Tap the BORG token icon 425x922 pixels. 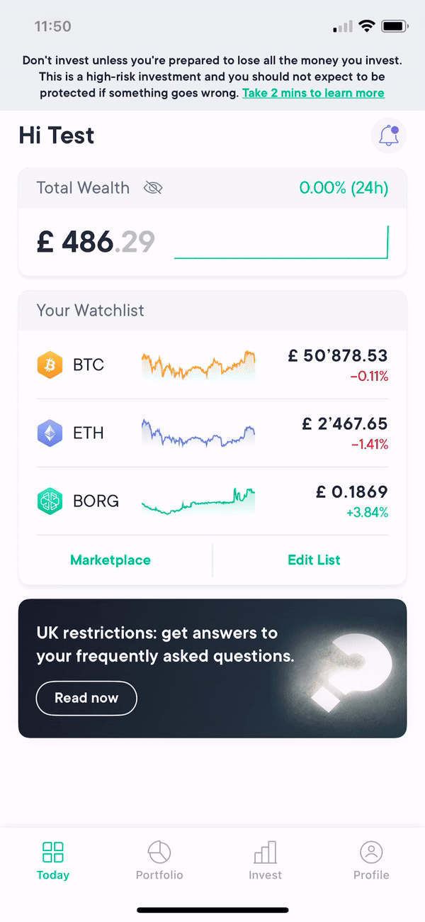(x=50, y=501)
